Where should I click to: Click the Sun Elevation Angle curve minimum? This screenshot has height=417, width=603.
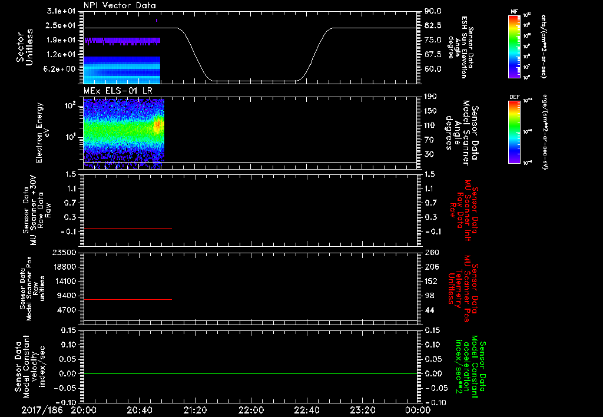[x=254, y=81]
